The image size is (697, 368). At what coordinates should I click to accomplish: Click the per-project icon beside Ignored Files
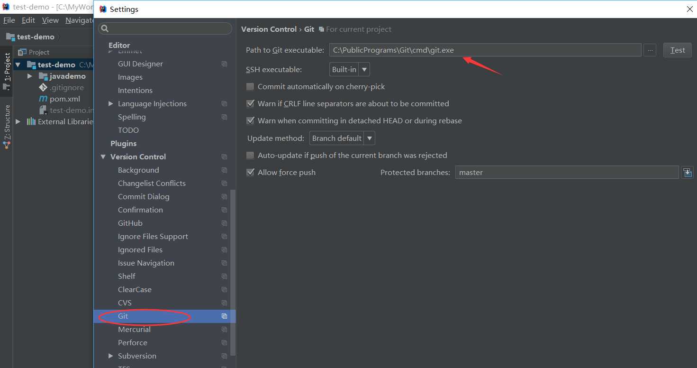pyautogui.click(x=225, y=250)
